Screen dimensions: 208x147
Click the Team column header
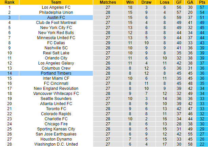click(x=56, y=2)
